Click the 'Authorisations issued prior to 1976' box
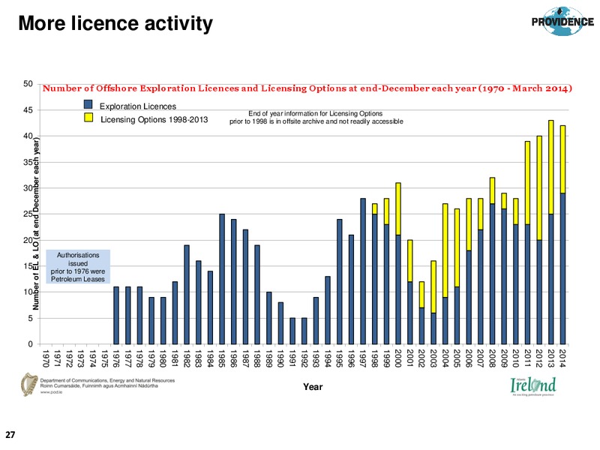 pos(78,267)
